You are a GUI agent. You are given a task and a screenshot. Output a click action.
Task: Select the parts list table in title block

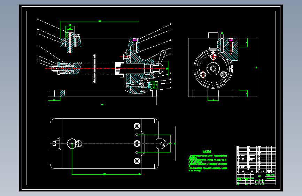click(256, 159)
